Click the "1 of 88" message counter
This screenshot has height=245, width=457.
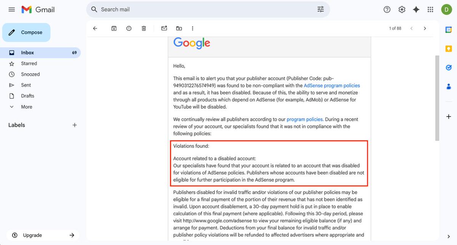(395, 28)
